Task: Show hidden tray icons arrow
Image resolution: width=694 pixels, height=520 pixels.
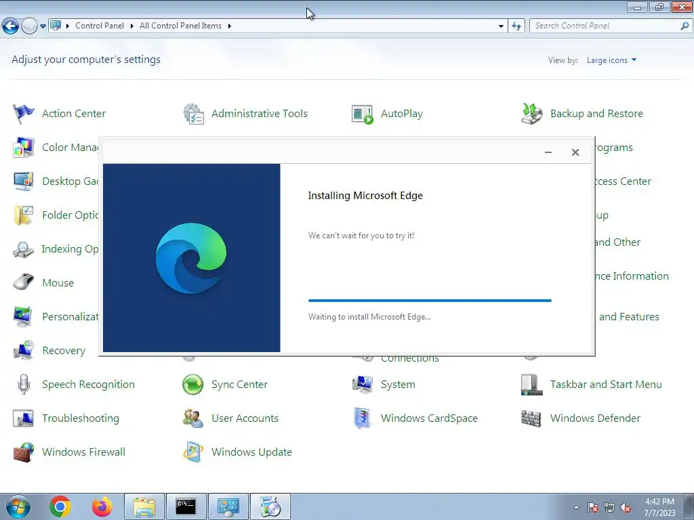Action: [x=576, y=508]
